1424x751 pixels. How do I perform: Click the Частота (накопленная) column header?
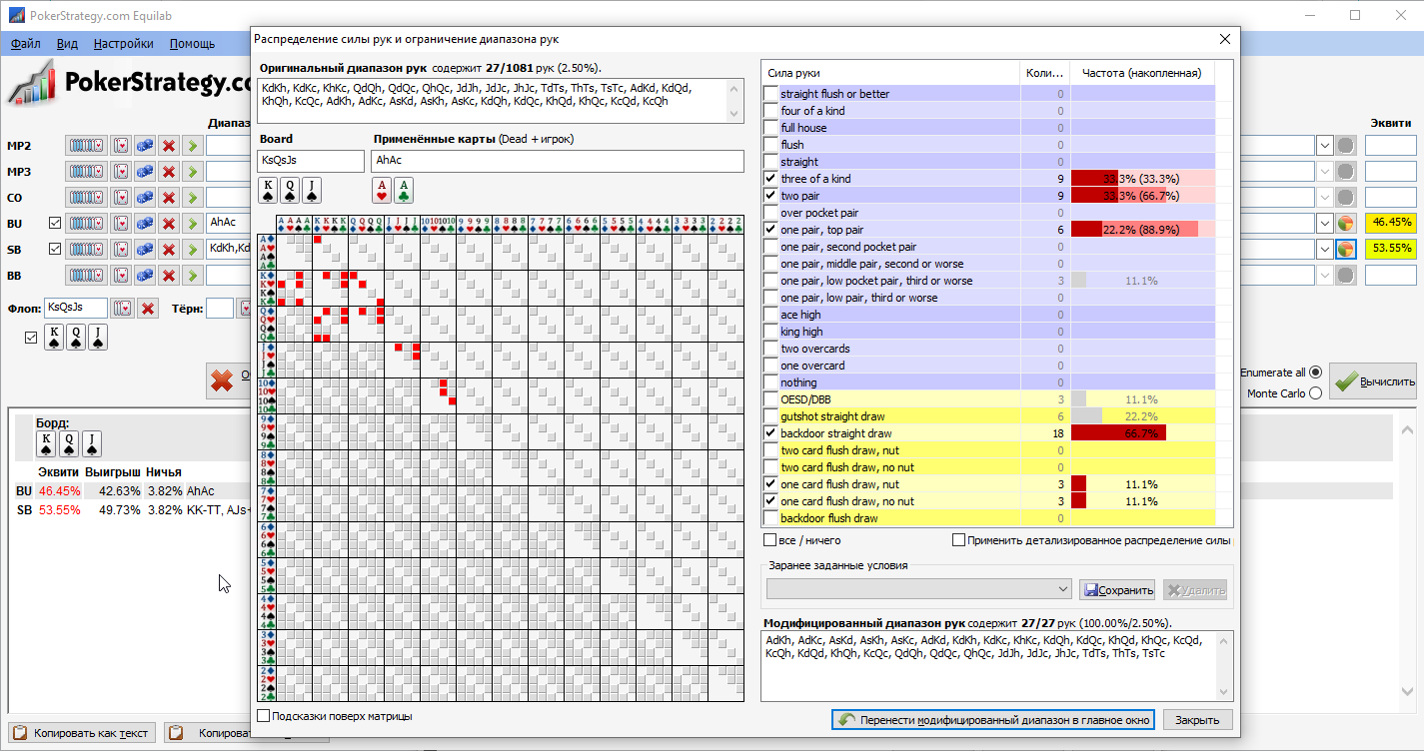[x=1142, y=73]
